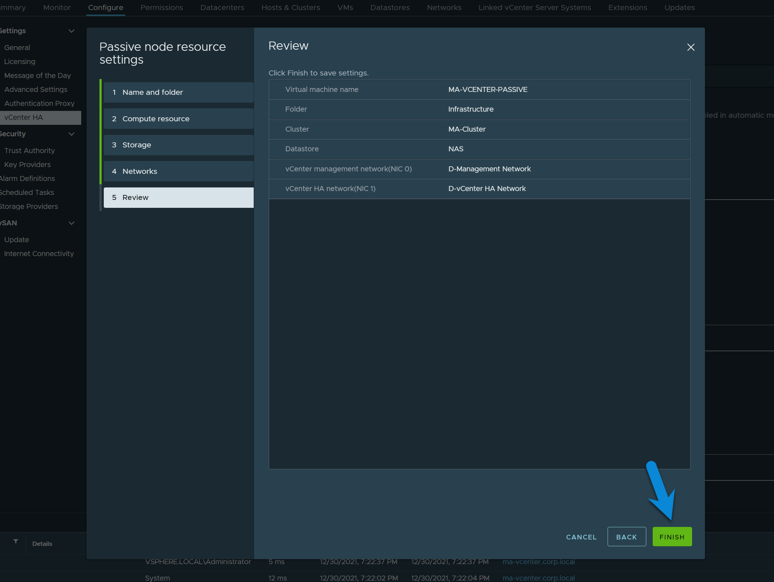Open the Datacenters tab
The height and width of the screenshot is (582, 774).
pyautogui.click(x=222, y=8)
